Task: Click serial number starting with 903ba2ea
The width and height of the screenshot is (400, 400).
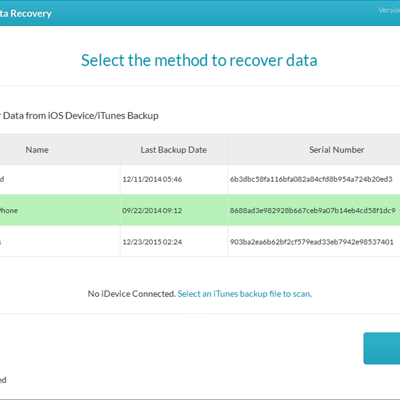Action: [312, 242]
